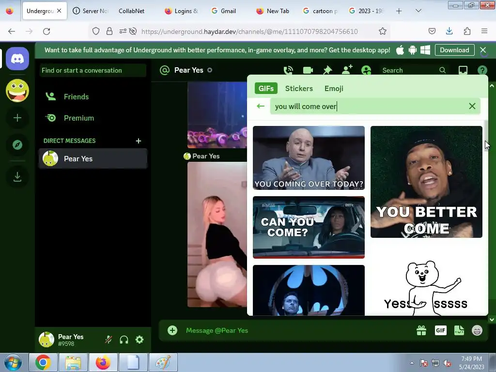
Task: Click Find or start a conversation box
Action: [93, 70]
